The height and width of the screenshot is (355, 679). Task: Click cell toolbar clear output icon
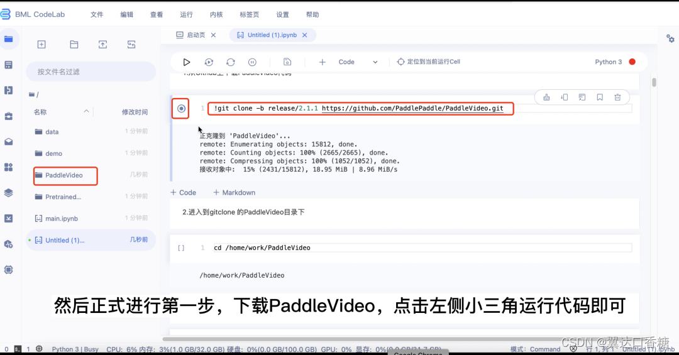(546, 97)
